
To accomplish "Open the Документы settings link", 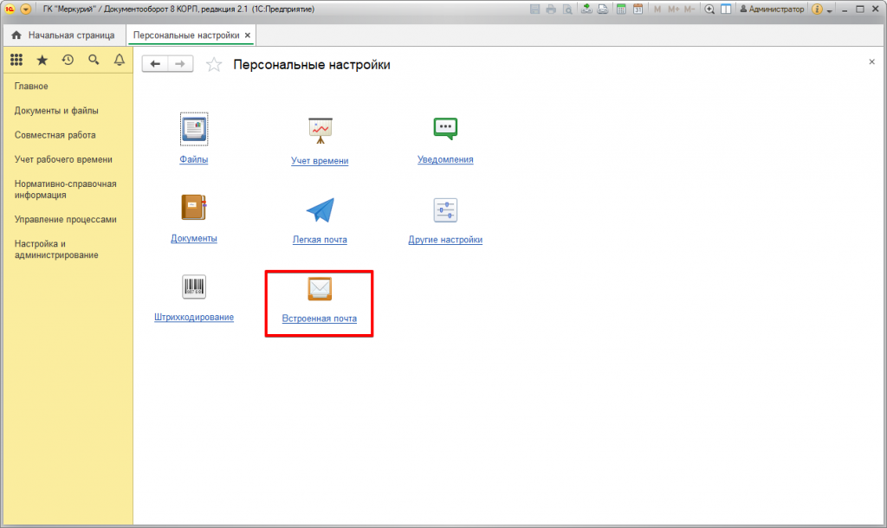I will (x=194, y=238).
